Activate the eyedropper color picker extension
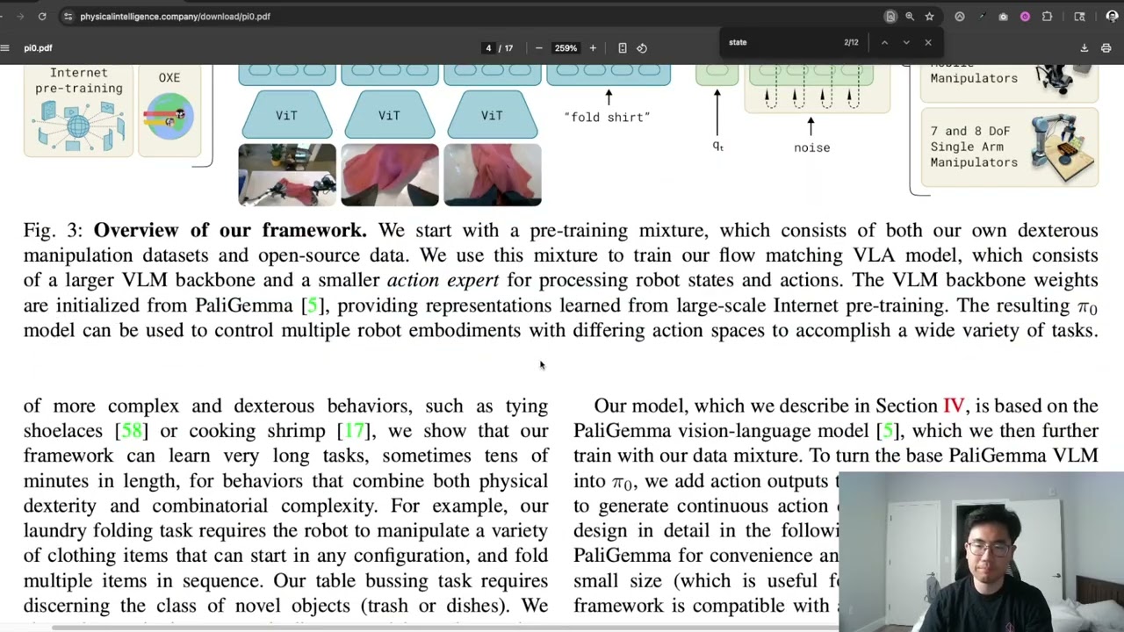Viewport: 1124px width, 632px height. [x=982, y=16]
